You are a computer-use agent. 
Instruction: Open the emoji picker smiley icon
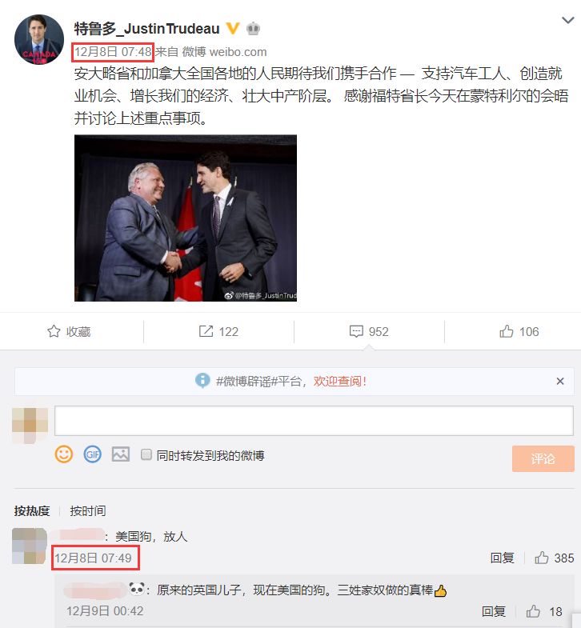pyautogui.click(x=64, y=454)
